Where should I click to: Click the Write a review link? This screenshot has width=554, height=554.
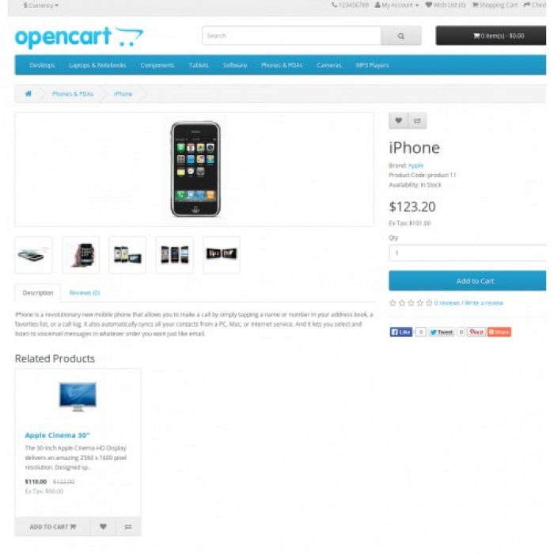[x=484, y=303]
